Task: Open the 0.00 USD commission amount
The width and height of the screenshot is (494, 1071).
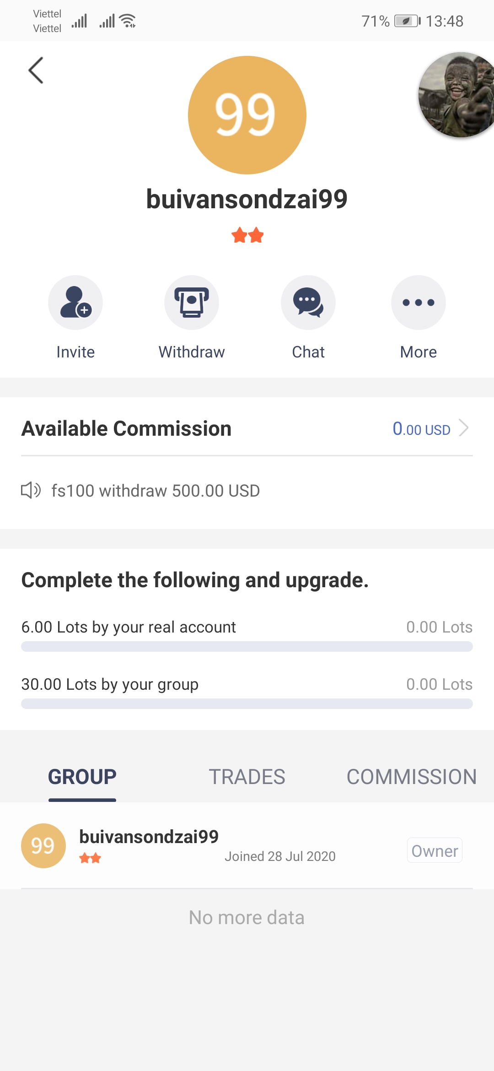Action: point(421,429)
